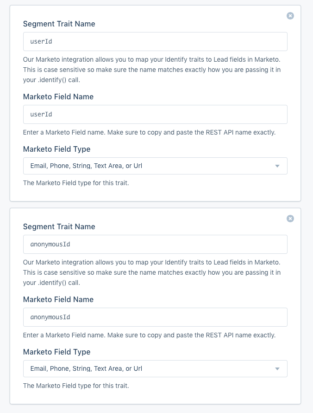Open Marketo Field Type dropdown for anonymousId
The width and height of the screenshot is (313, 413).
(x=155, y=369)
